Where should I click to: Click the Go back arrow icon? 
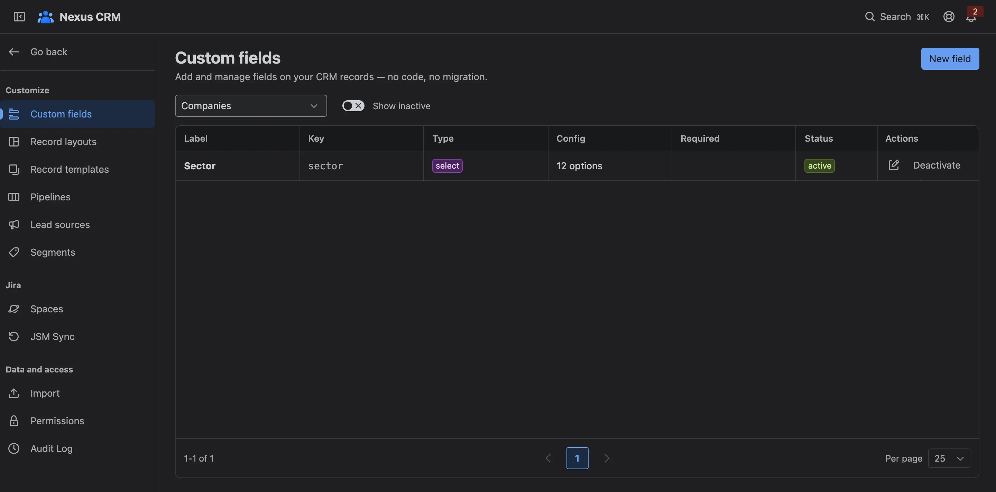pyautogui.click(x=14, y=52)
